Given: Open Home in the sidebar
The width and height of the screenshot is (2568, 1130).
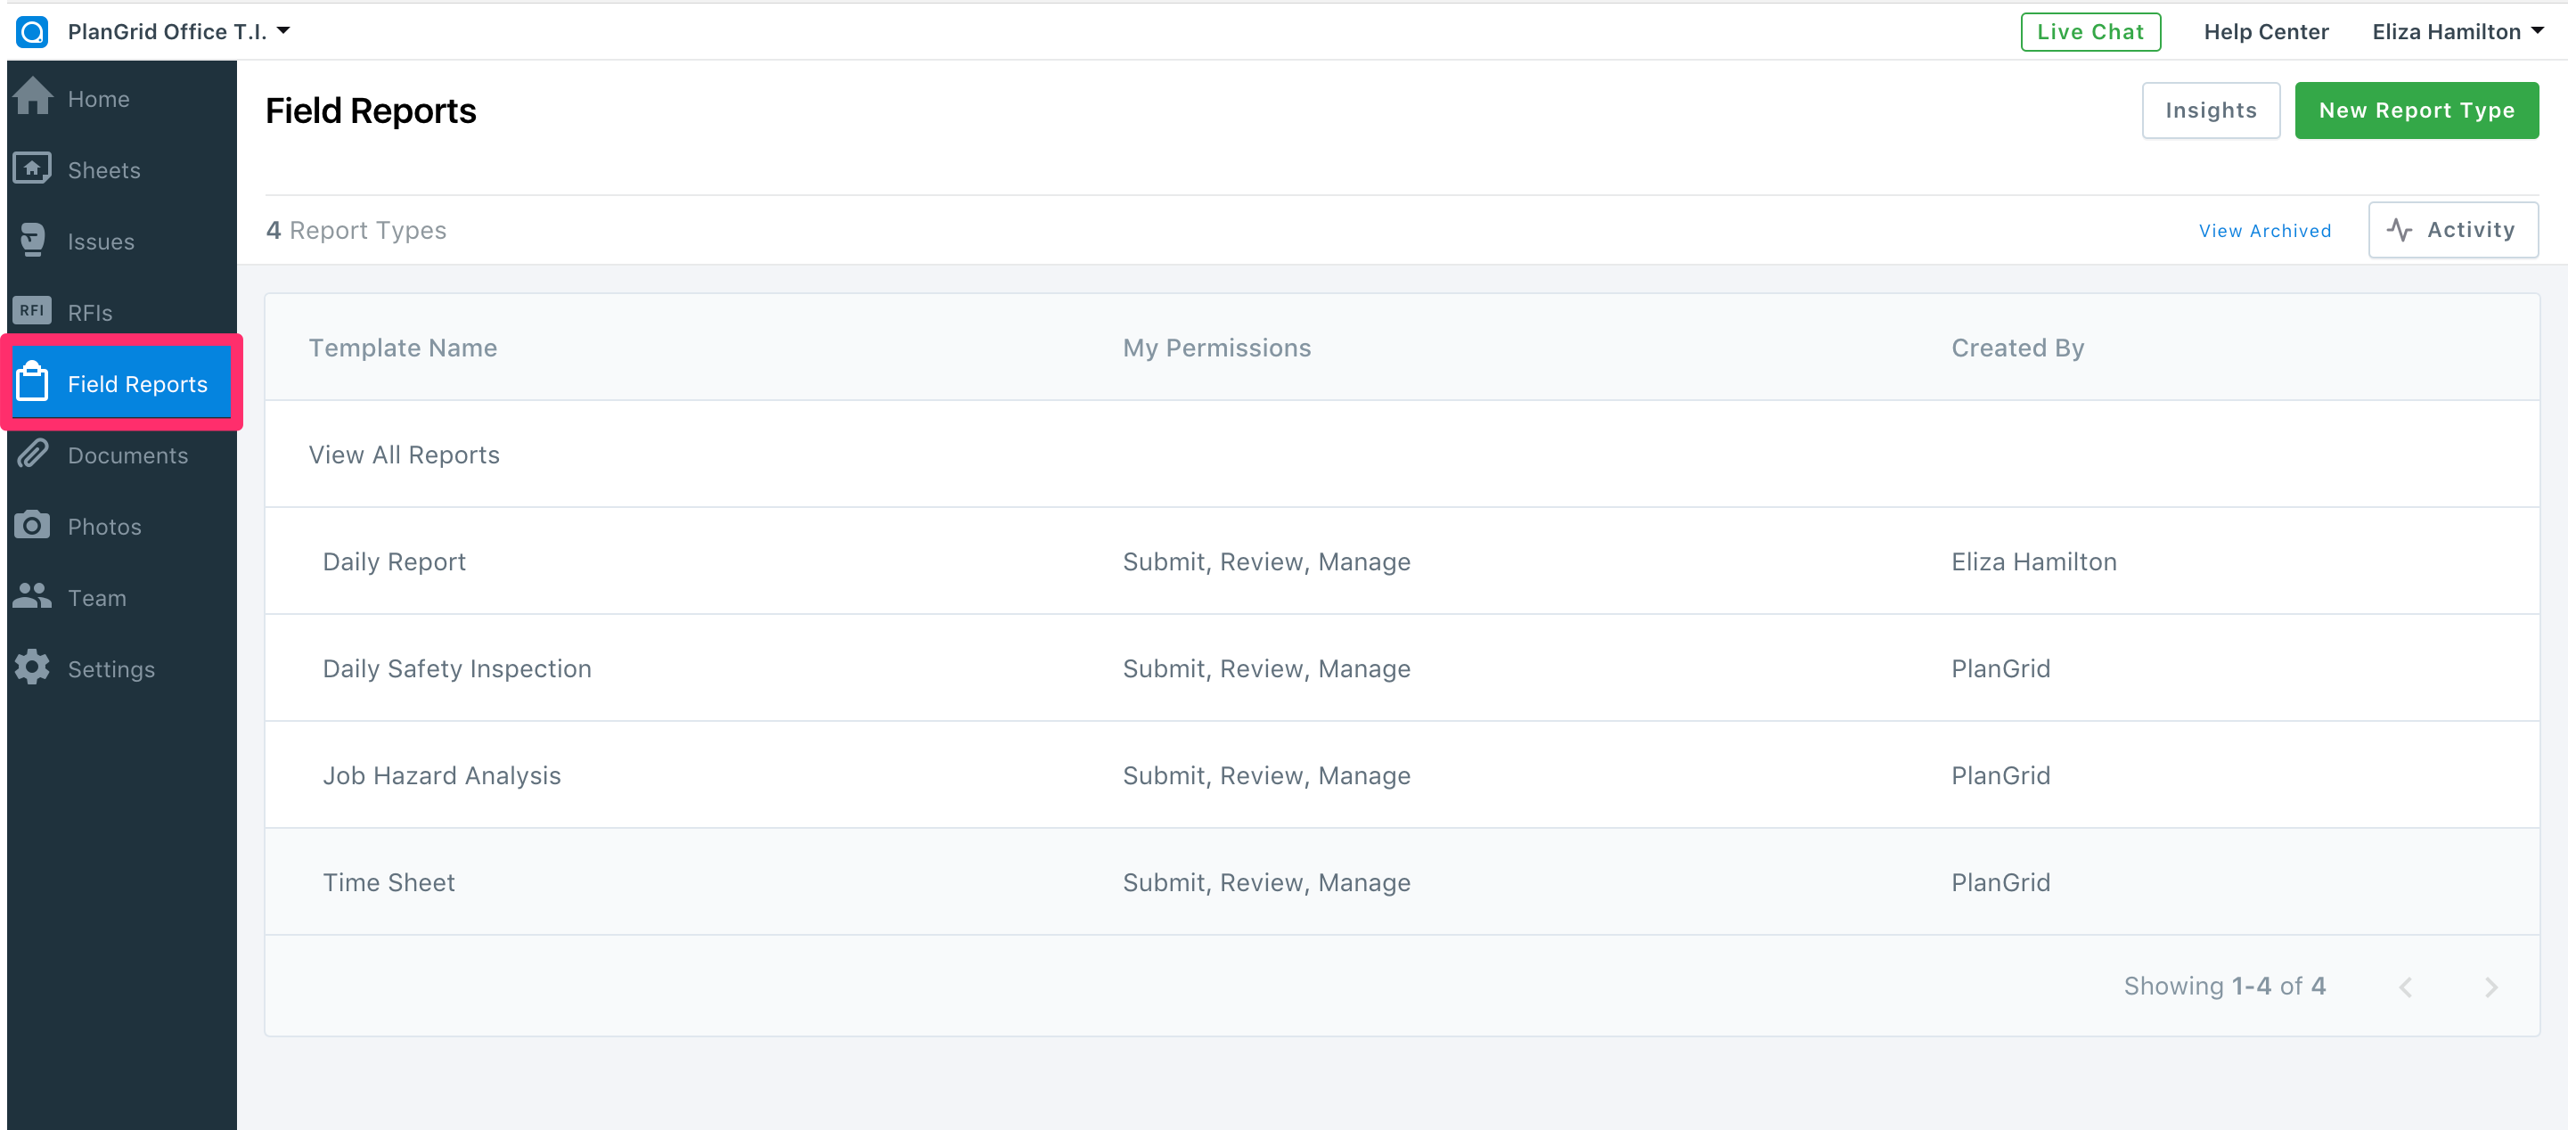Looking at the screenshot, I should pyautogui.click(x=121, y=99).
